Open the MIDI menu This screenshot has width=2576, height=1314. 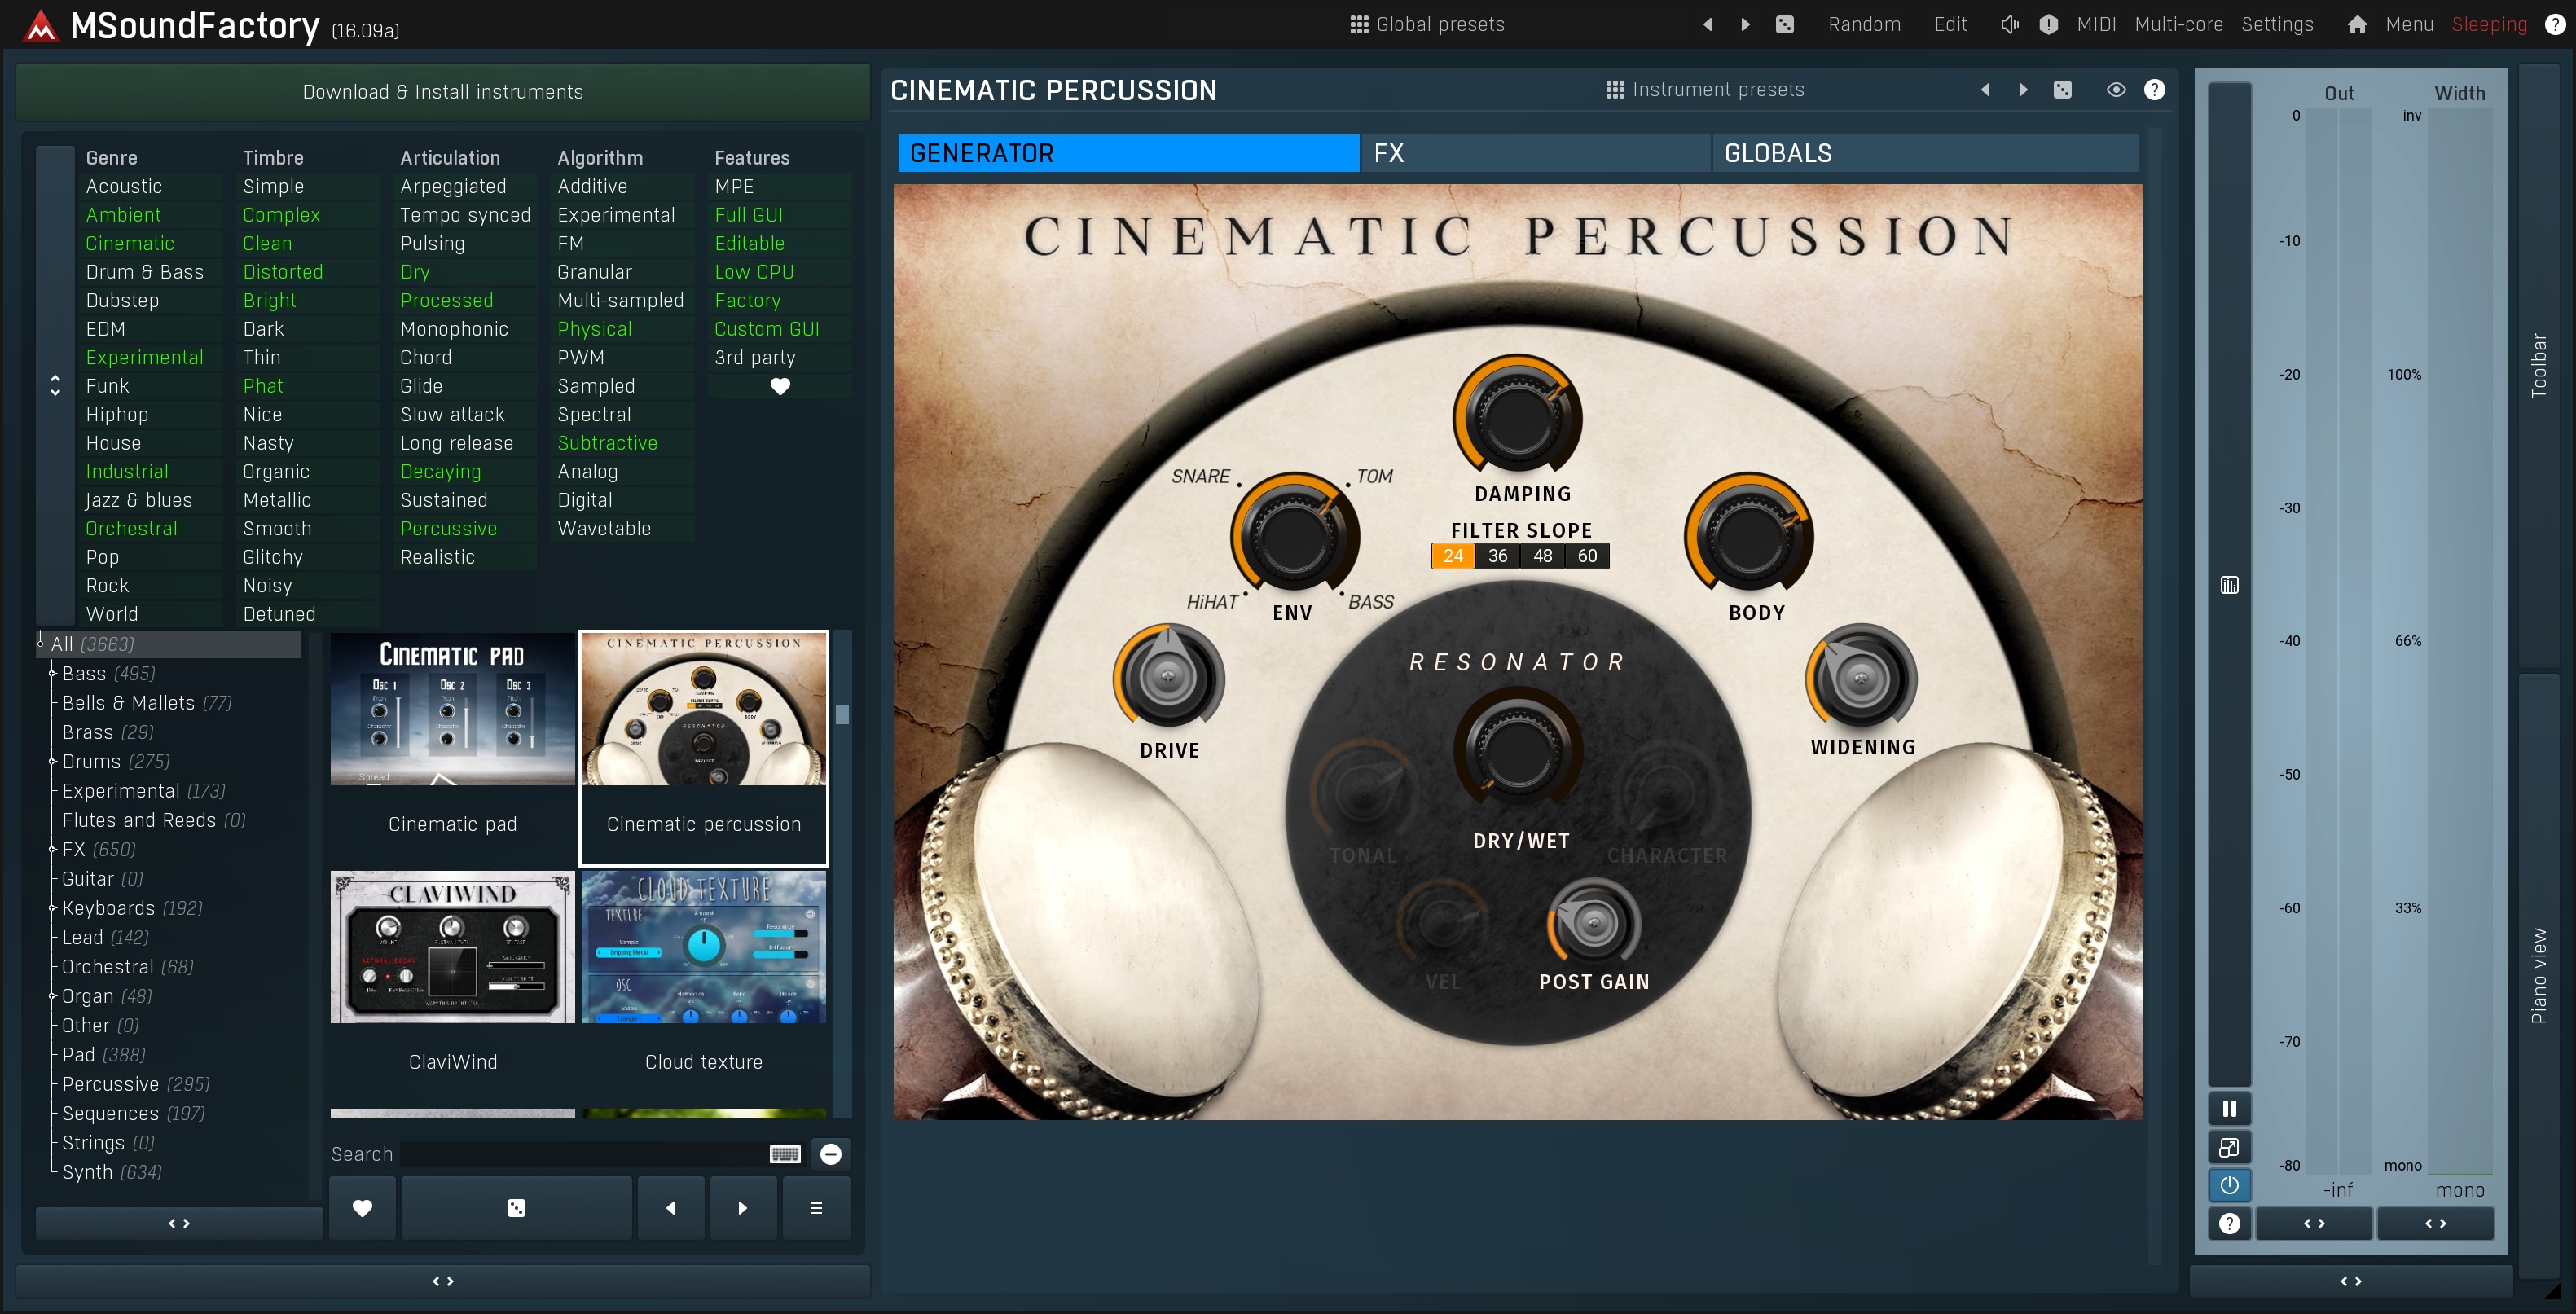(x=2096, y=24)
